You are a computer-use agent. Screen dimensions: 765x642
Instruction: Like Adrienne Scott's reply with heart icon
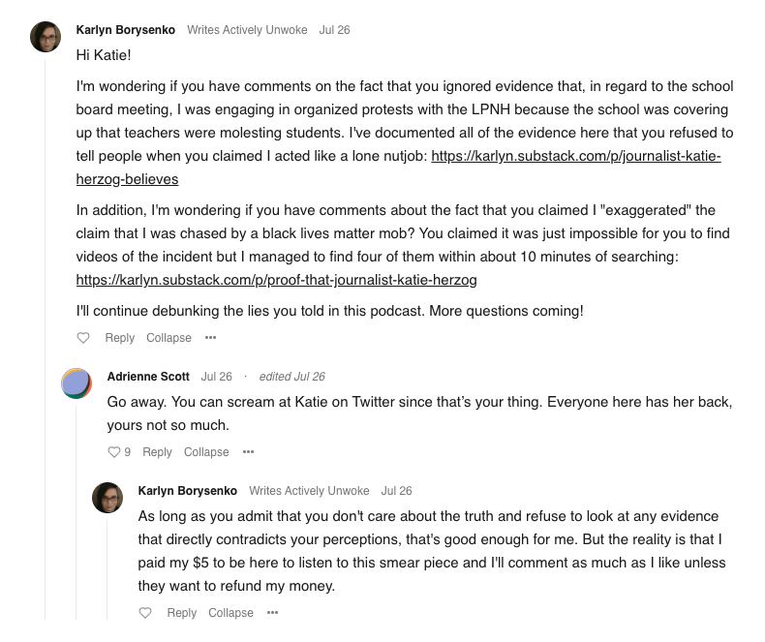point(113,452)
